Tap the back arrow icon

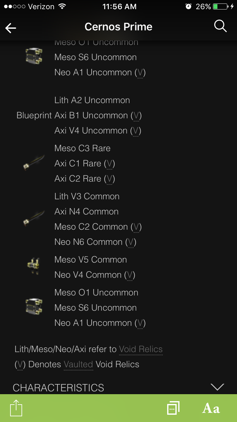11,28
